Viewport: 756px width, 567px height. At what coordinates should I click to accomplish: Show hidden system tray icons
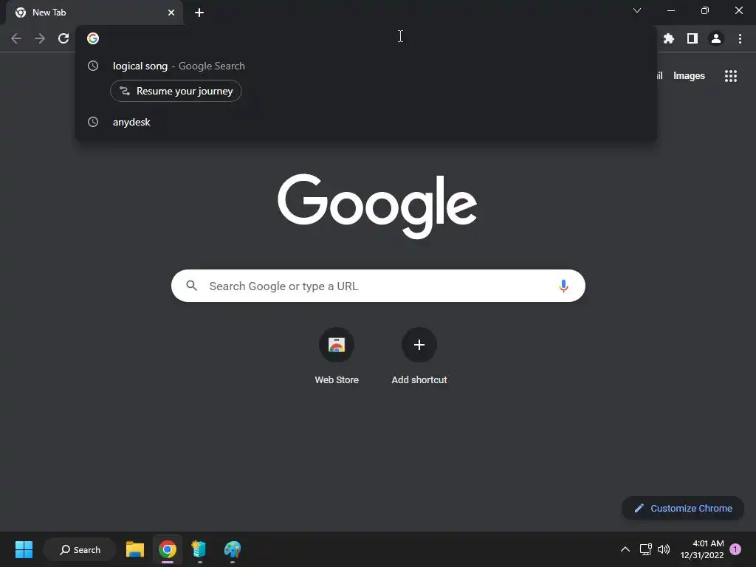625,549
